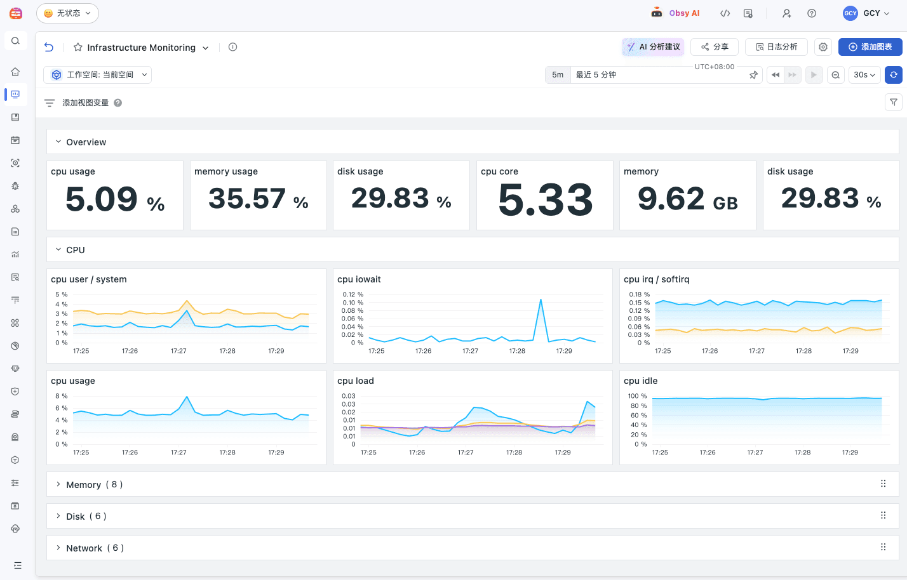Image resolution: width=907 pixels, height=580 pixels.
Task: Open the info icon next to dashboard title
Action: pos(233,47)
